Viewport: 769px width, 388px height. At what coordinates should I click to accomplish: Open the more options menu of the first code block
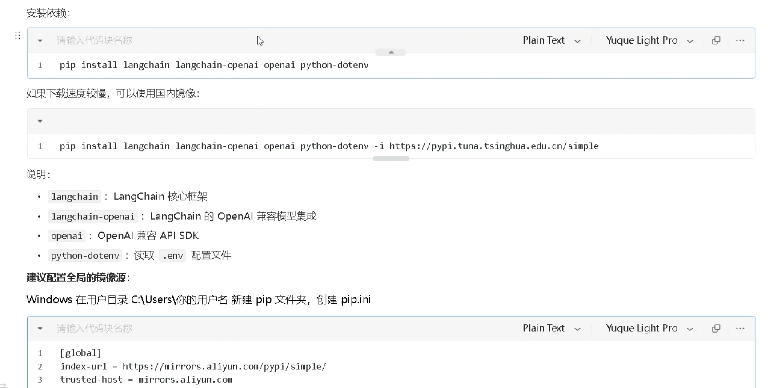740,40
